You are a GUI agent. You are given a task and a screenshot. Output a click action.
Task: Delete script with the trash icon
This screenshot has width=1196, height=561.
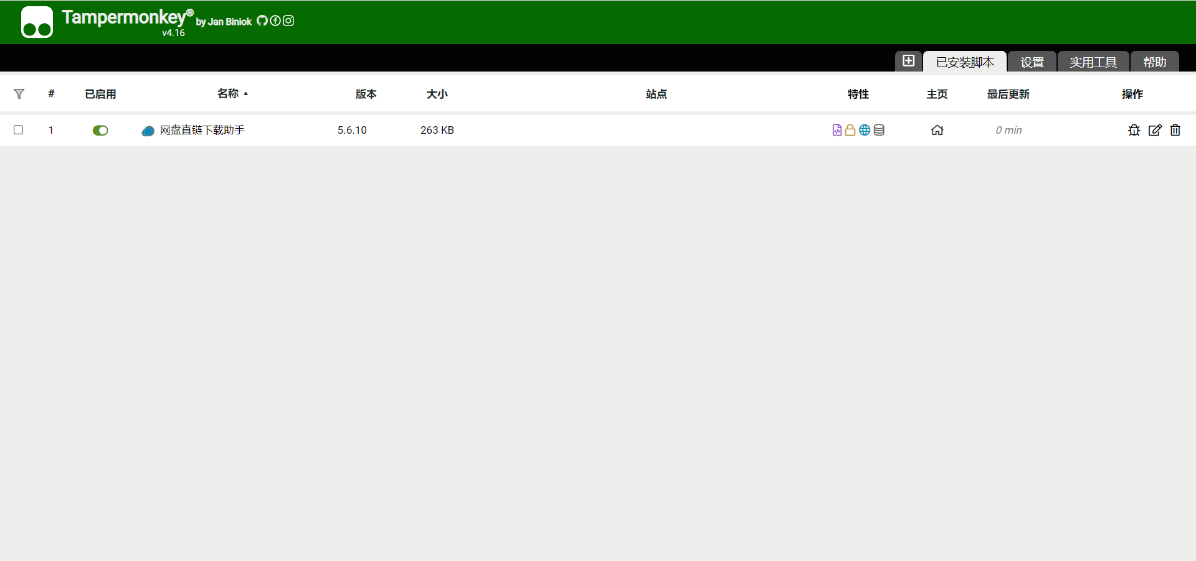(1175, 130)
